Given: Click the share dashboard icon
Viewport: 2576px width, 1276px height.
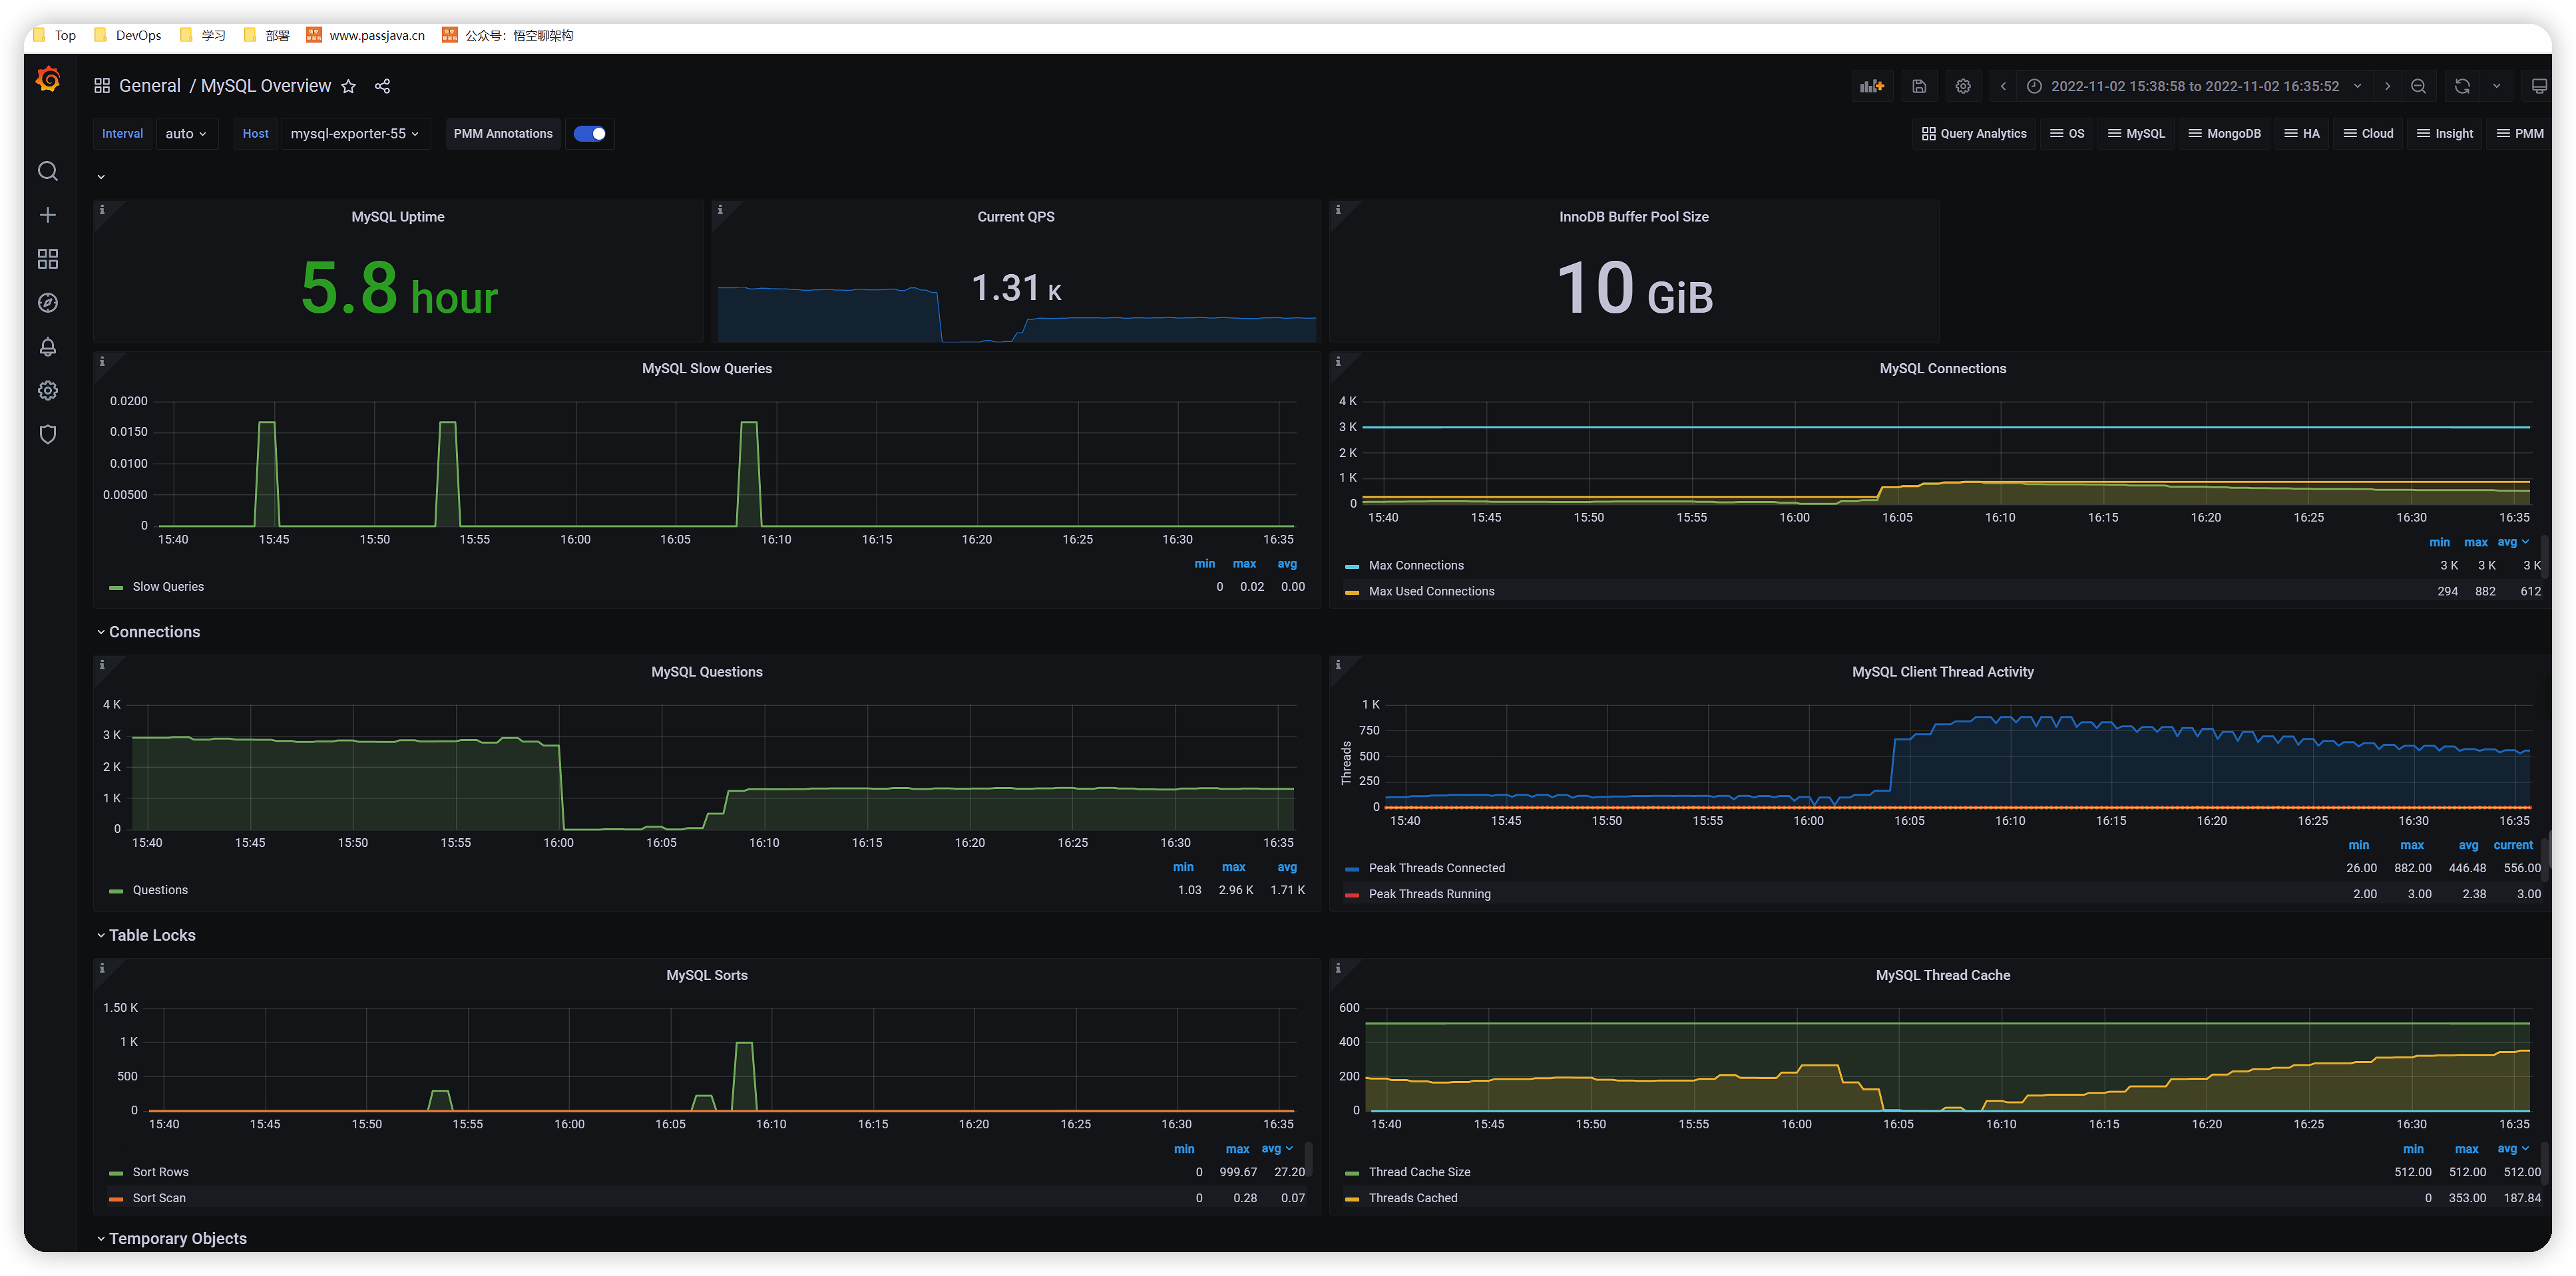Looking at the screenshot, I should (x=382, y=86).
